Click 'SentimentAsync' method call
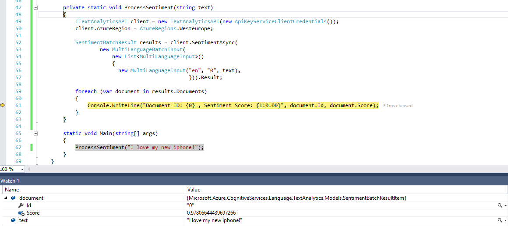 pos(214,42)
